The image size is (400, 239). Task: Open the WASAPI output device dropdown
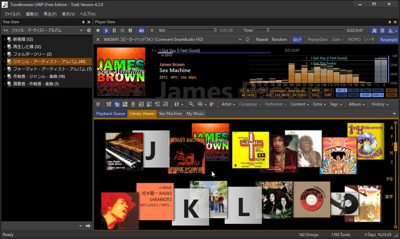coord(240,39)
